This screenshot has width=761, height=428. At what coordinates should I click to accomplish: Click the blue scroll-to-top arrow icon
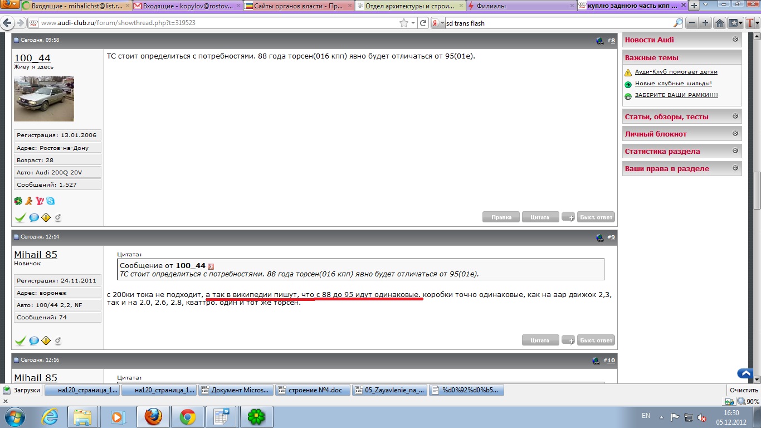pyautogui.click(x=745, y=374)
